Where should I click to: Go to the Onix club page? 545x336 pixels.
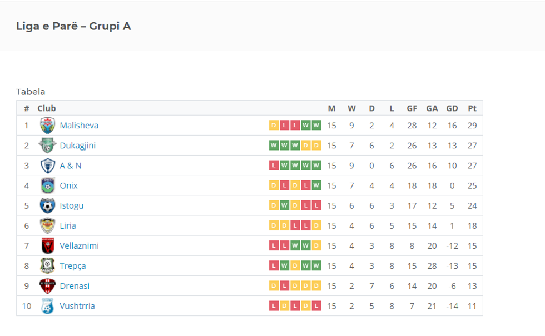[68, 185]
